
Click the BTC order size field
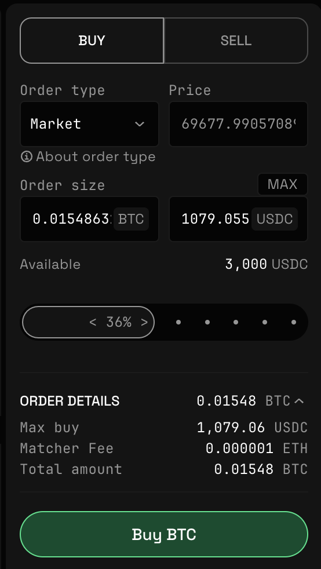89,219
